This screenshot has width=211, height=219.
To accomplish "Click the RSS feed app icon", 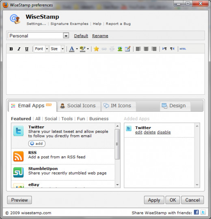I will pos(18,156).
